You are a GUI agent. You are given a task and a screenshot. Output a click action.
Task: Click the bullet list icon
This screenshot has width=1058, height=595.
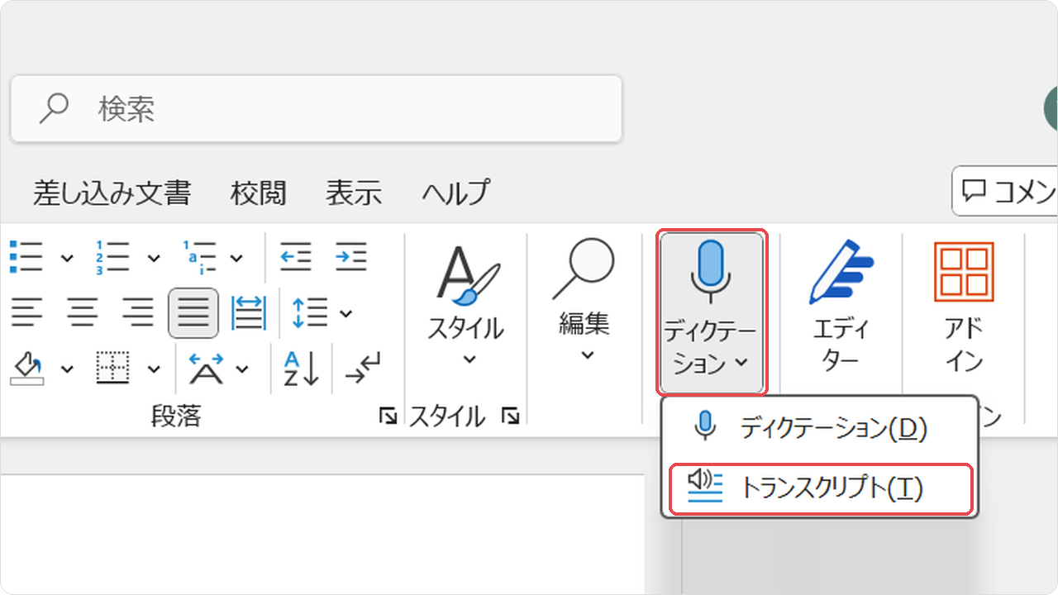[x=26, y=257]
